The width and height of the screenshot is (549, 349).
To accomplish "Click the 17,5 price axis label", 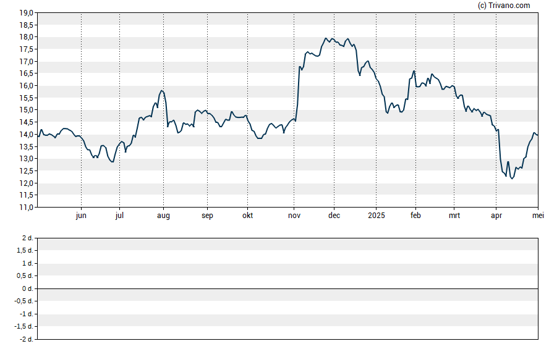I will tap(26, 49).
